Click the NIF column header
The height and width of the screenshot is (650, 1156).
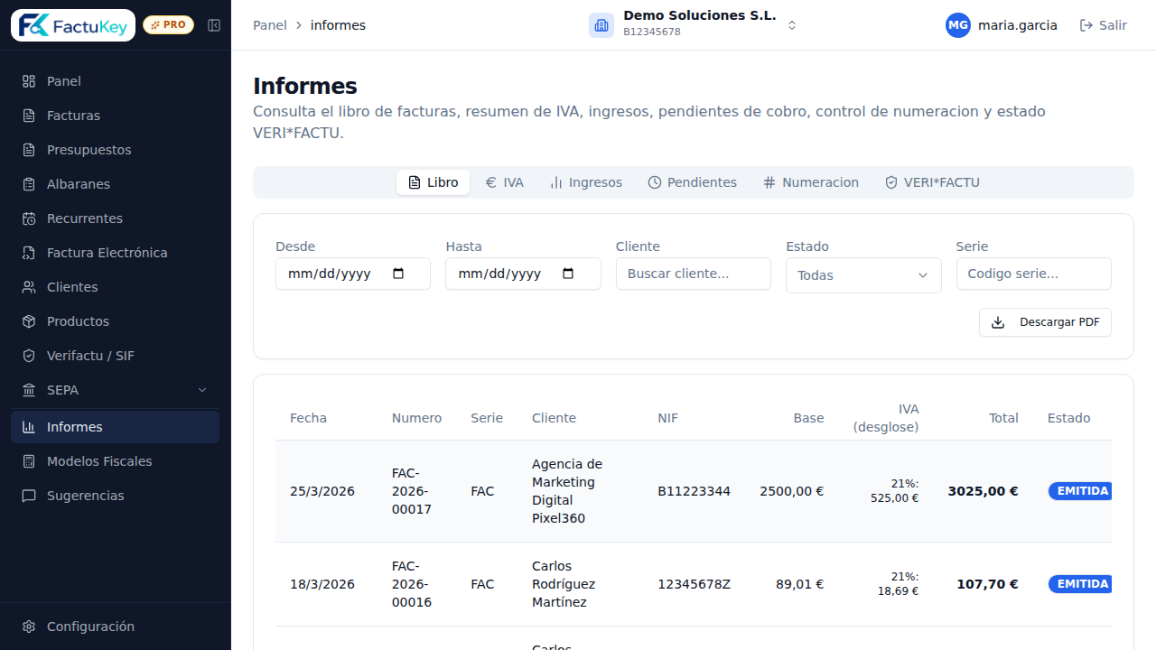click(667, 418)
